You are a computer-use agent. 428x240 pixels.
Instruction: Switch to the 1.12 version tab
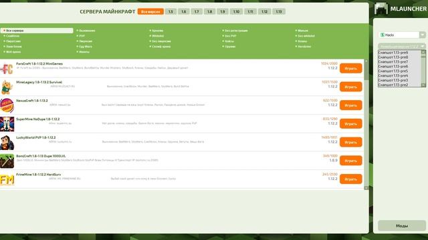(265, 12)
